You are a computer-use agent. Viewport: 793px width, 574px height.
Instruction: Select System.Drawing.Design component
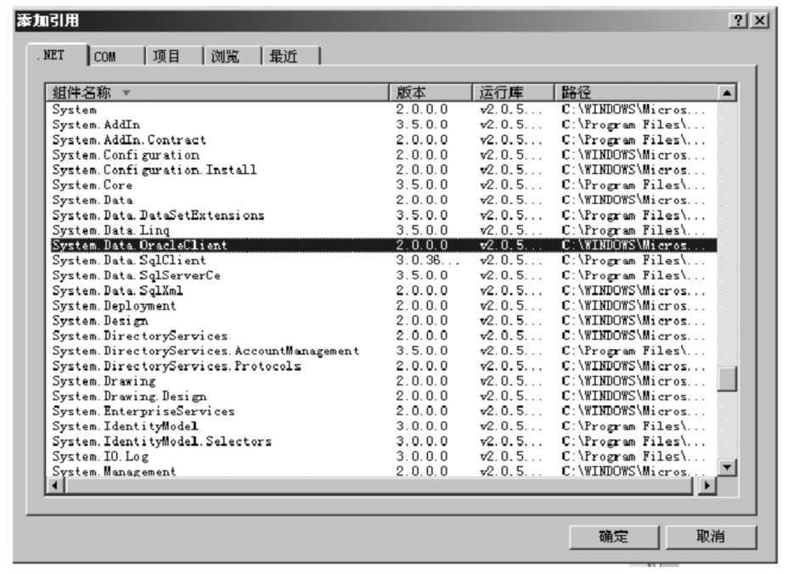pyautogui.click(x=384, y=396)
